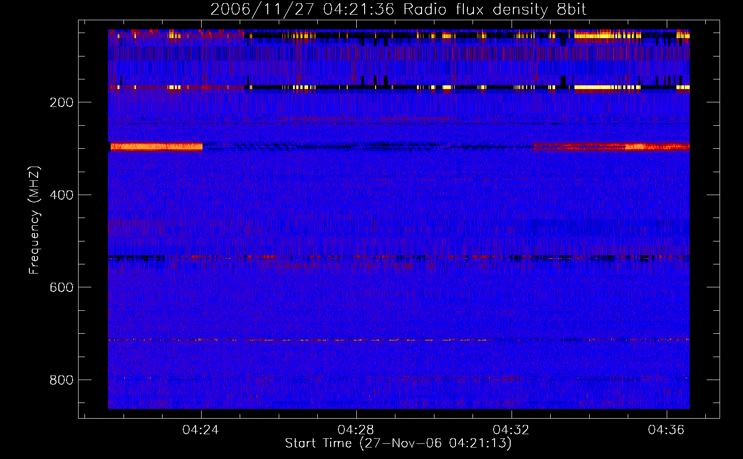The image size is (743, 459).
Task: Click the 'Start Time (27-Nov-06 04:21:13)' x-axis label
Action: click(398, 443)
